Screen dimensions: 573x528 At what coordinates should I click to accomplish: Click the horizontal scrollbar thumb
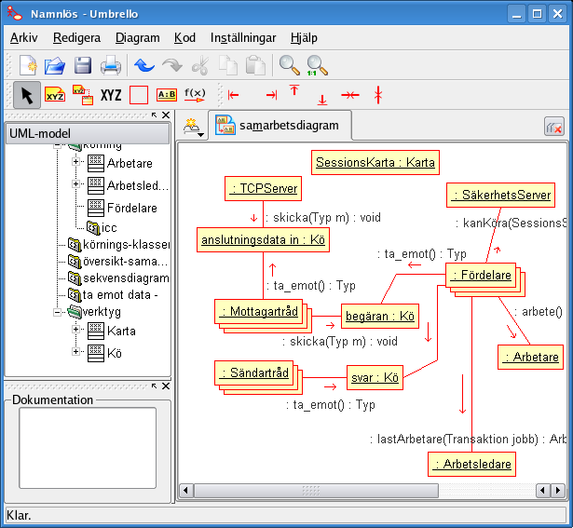[x=316, y=491]
